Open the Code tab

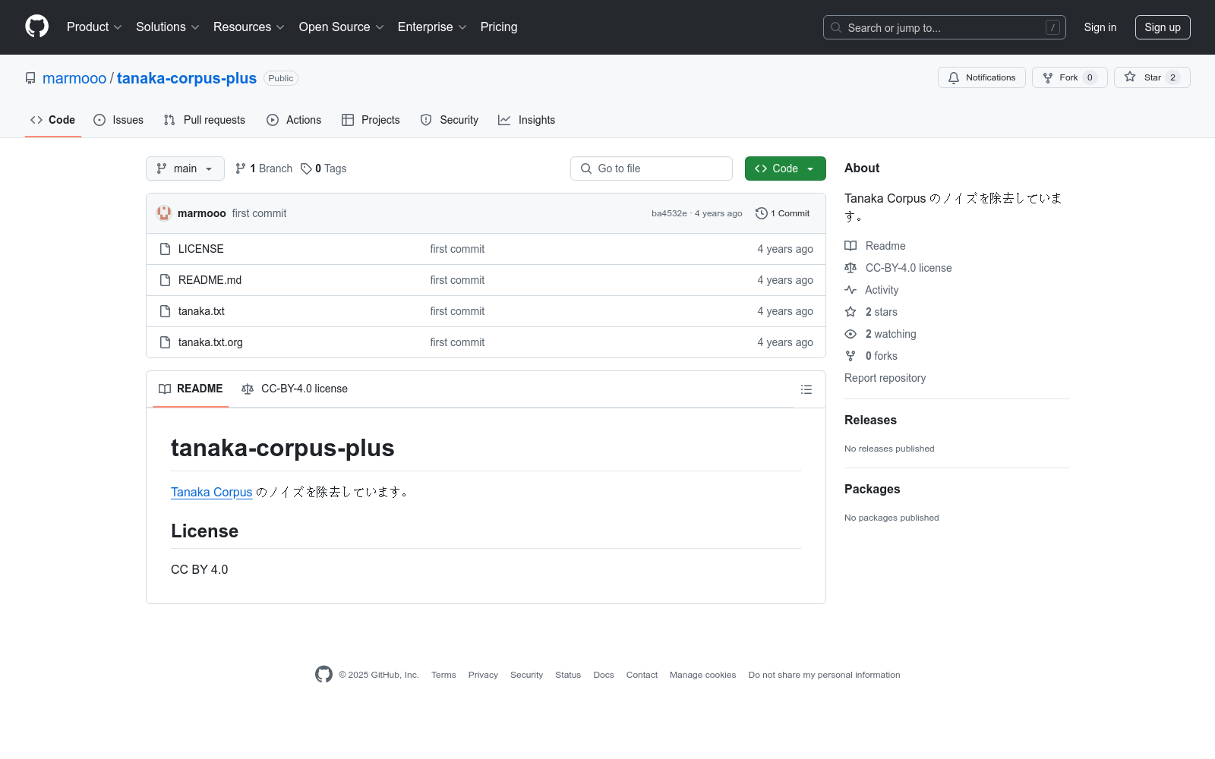(x=53, y=120)
